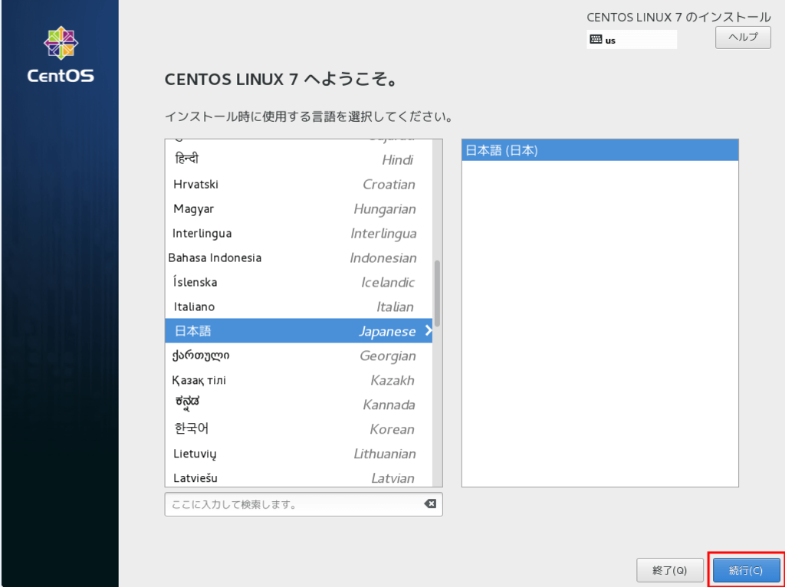Click the arrow chevron on the Japanese row
Viewport: 785px width, 587px height.
(428, 330)
